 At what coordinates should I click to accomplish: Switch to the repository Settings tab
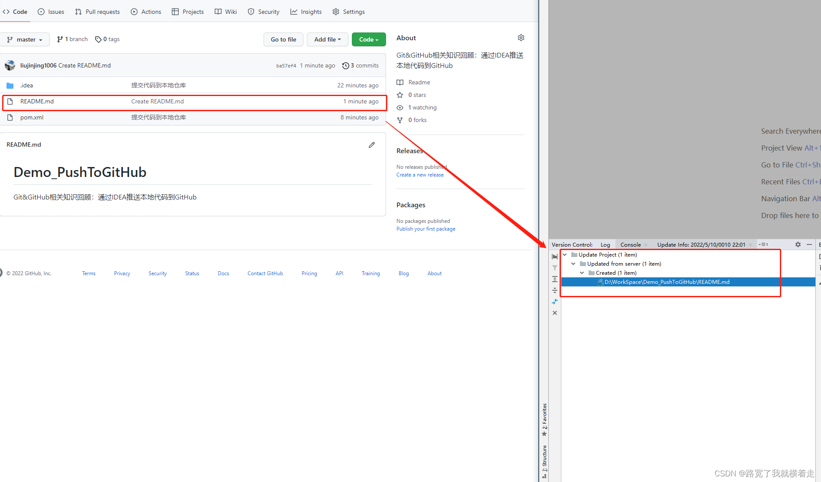[348, 12]
